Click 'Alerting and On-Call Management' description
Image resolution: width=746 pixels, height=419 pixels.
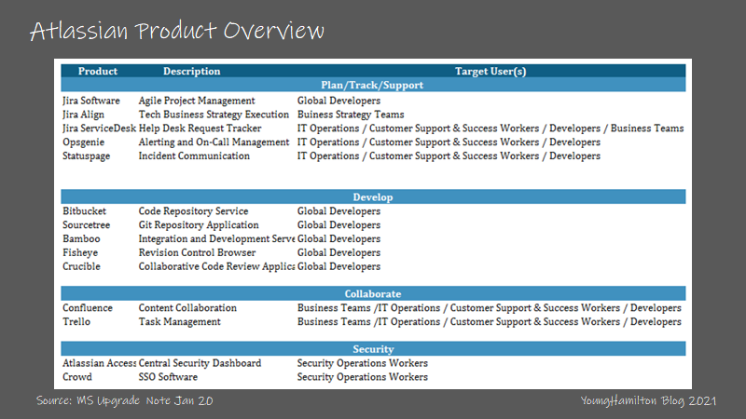point(214,142)
